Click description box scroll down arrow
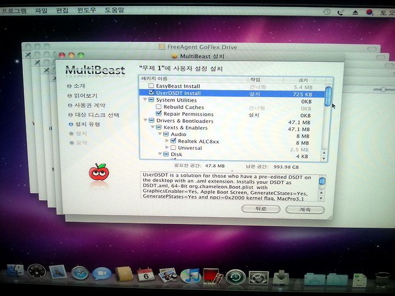 [321, 198]
